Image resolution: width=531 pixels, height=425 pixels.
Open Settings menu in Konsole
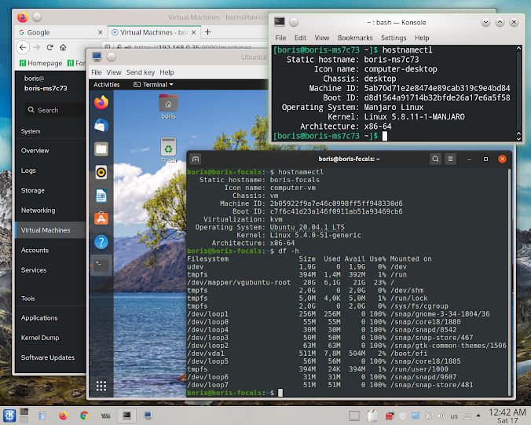394,38
